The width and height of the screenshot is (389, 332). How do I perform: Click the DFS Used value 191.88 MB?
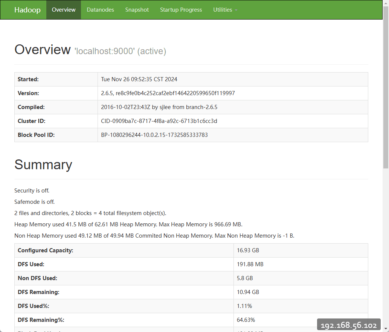coord(250,264)
